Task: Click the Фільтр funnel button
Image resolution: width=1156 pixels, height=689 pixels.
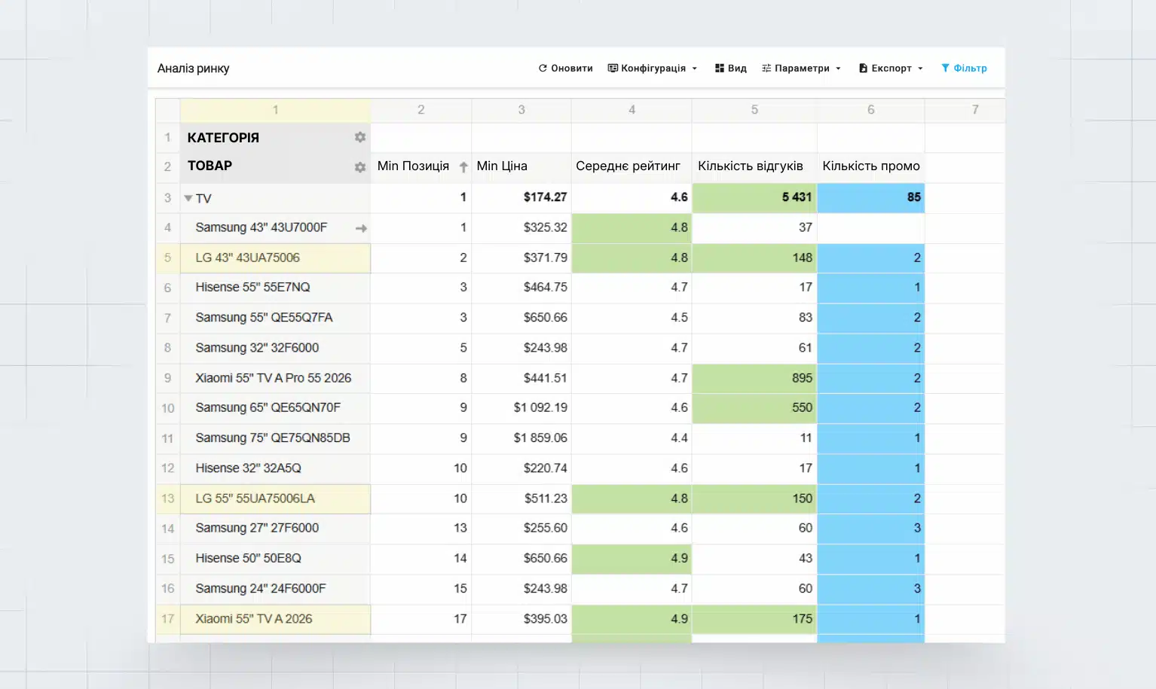Action: click(x=964, y=69)
